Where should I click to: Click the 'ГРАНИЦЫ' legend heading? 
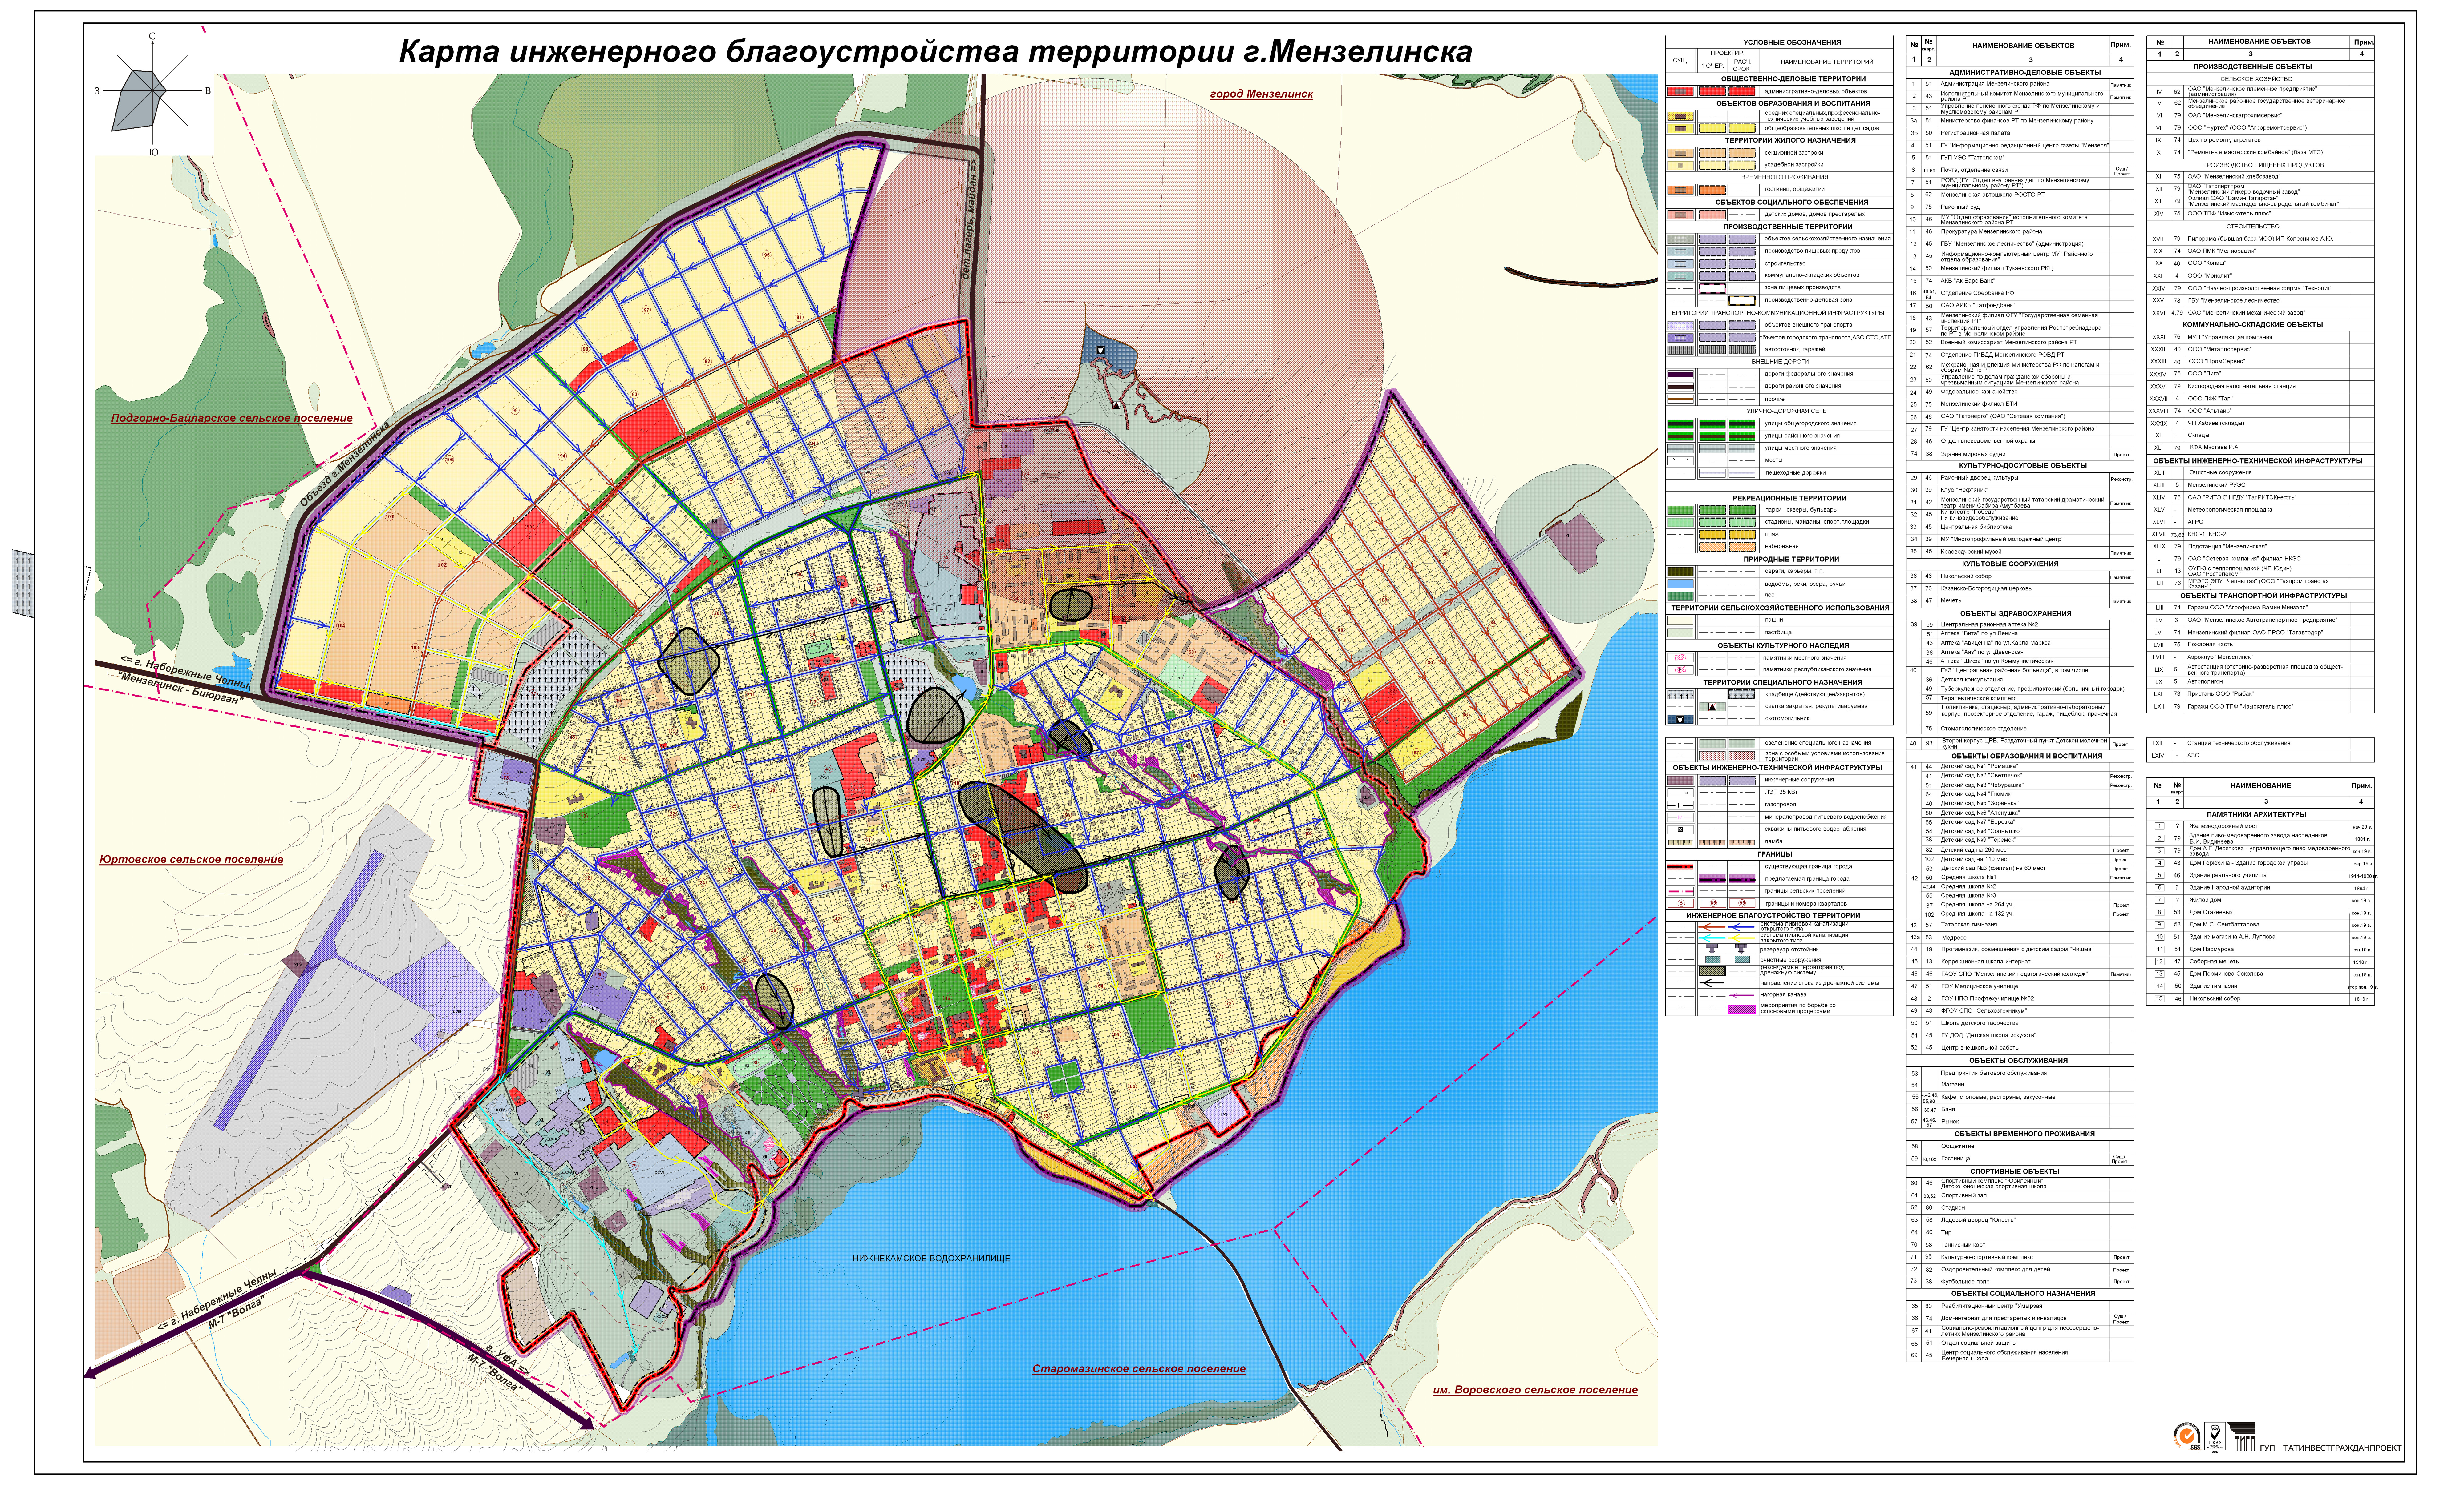(1775, 854)
